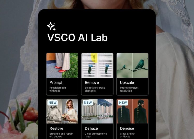Viewport: 194px width, 139px height.
Task: Choose the Upscale tool title
Action: [x=127, y=82]
